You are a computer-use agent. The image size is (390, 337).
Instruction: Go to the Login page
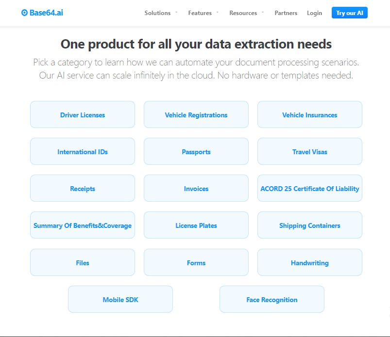point(314,13)
